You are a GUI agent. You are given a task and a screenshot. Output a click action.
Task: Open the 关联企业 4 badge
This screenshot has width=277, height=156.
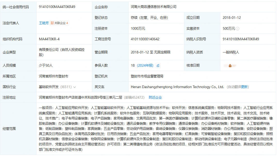(59, 23)
